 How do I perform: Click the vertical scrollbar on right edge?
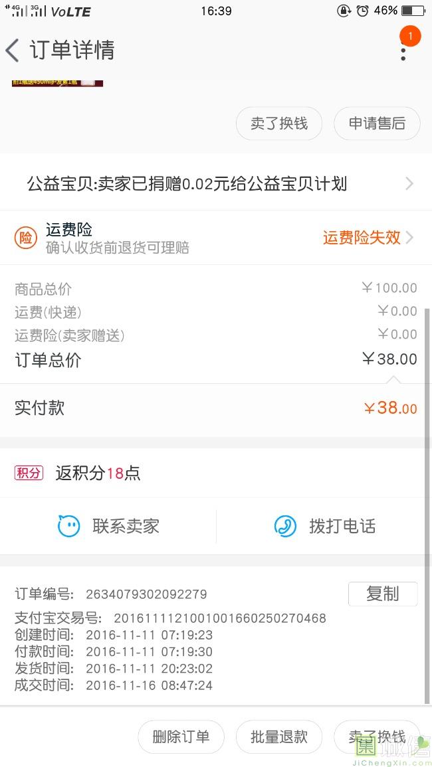[x=427, y=505]
